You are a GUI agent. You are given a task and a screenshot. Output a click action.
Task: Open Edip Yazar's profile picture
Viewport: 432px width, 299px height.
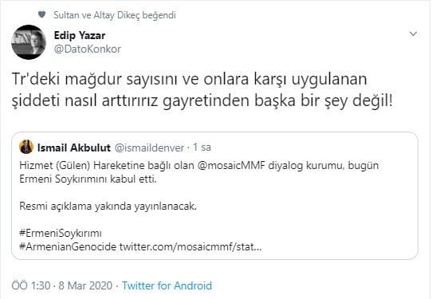(29, 42)
